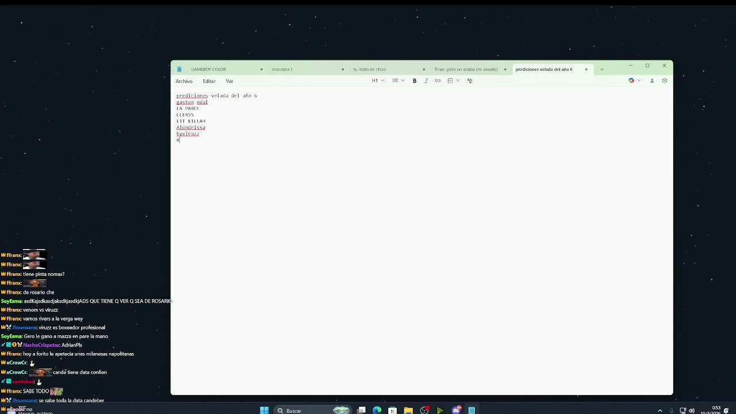Close the tu idolo de chico tab dot
Image resolution: width=736 pixels, height=414 pixels.
(x=424, y=70)
